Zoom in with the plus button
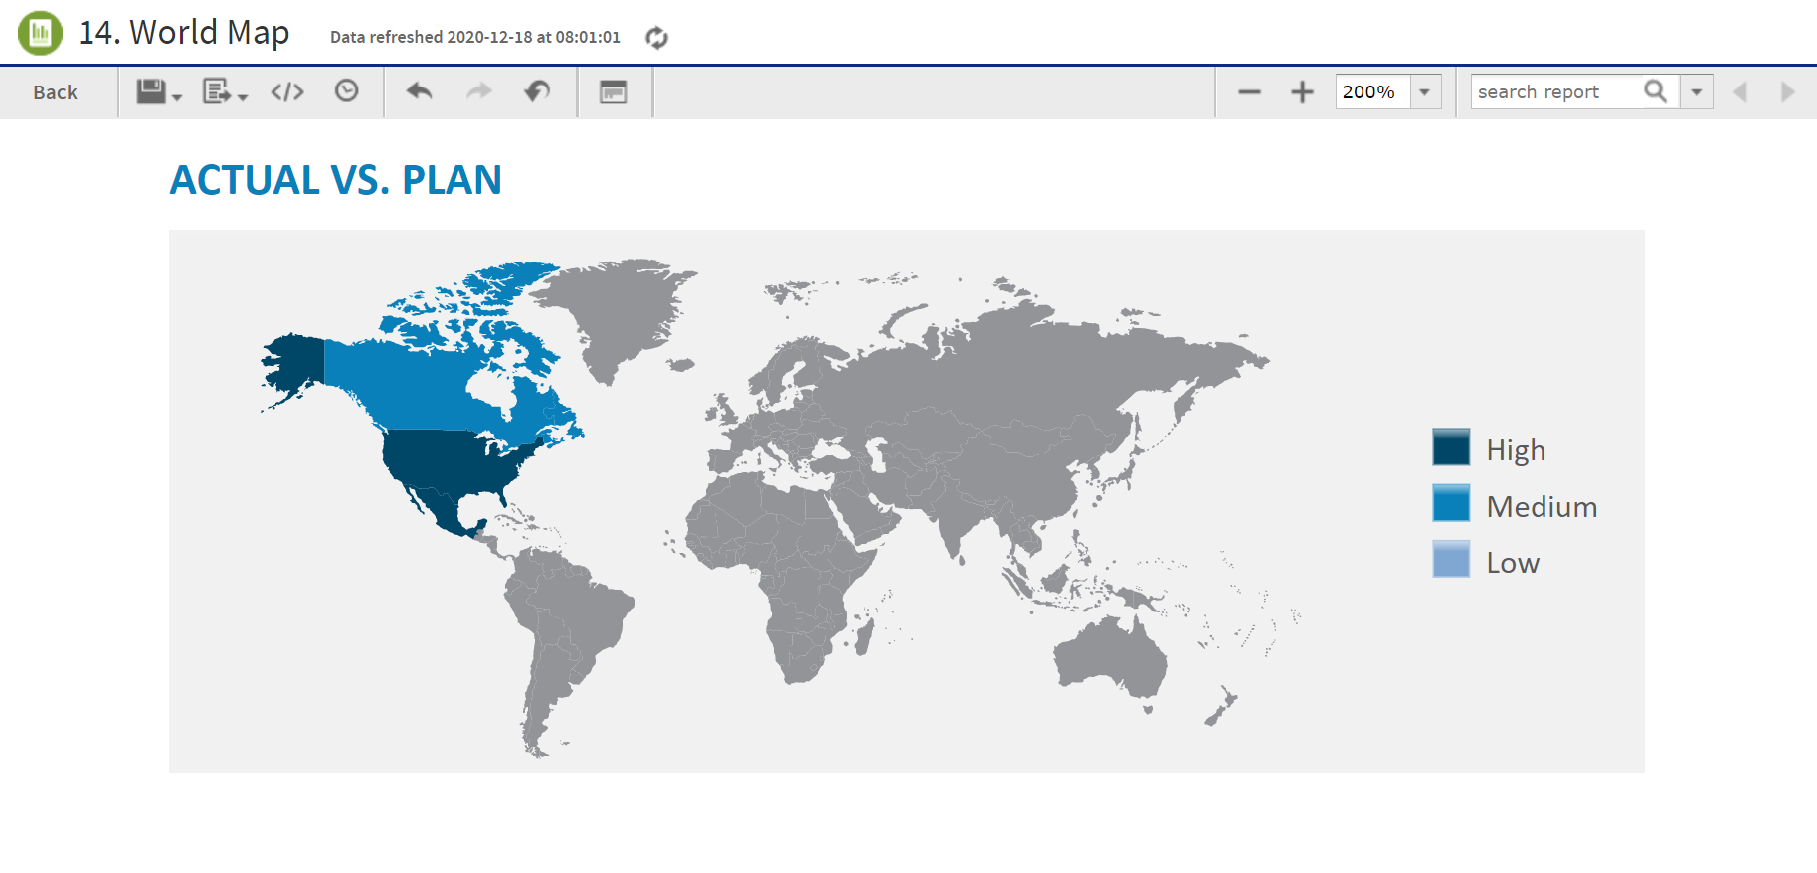This screenshot has width=1817, height=873. point(1302,92)
